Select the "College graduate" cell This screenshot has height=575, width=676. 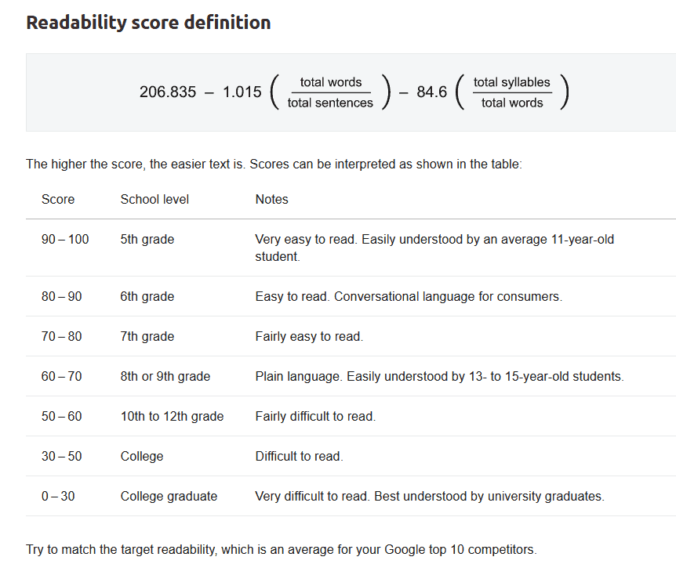tap(169, 497)
